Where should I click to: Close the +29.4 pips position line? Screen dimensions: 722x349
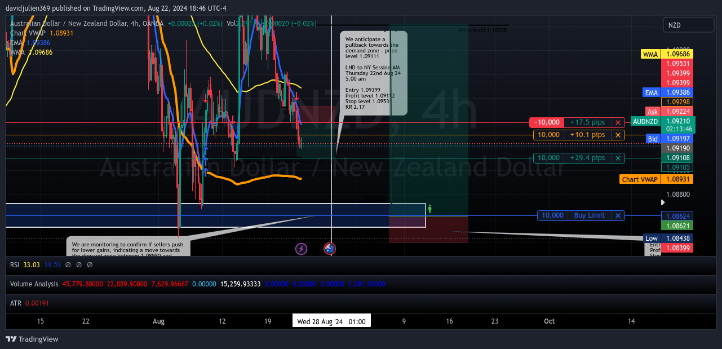coord(618,158)
